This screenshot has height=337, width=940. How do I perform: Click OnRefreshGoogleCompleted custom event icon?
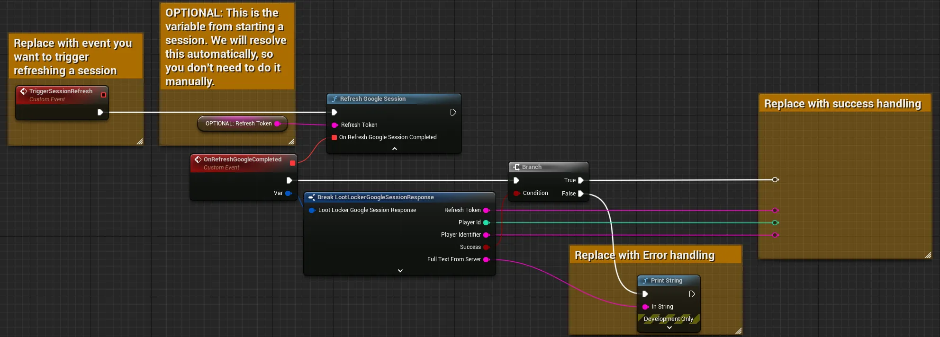click(x=198, y=160)
